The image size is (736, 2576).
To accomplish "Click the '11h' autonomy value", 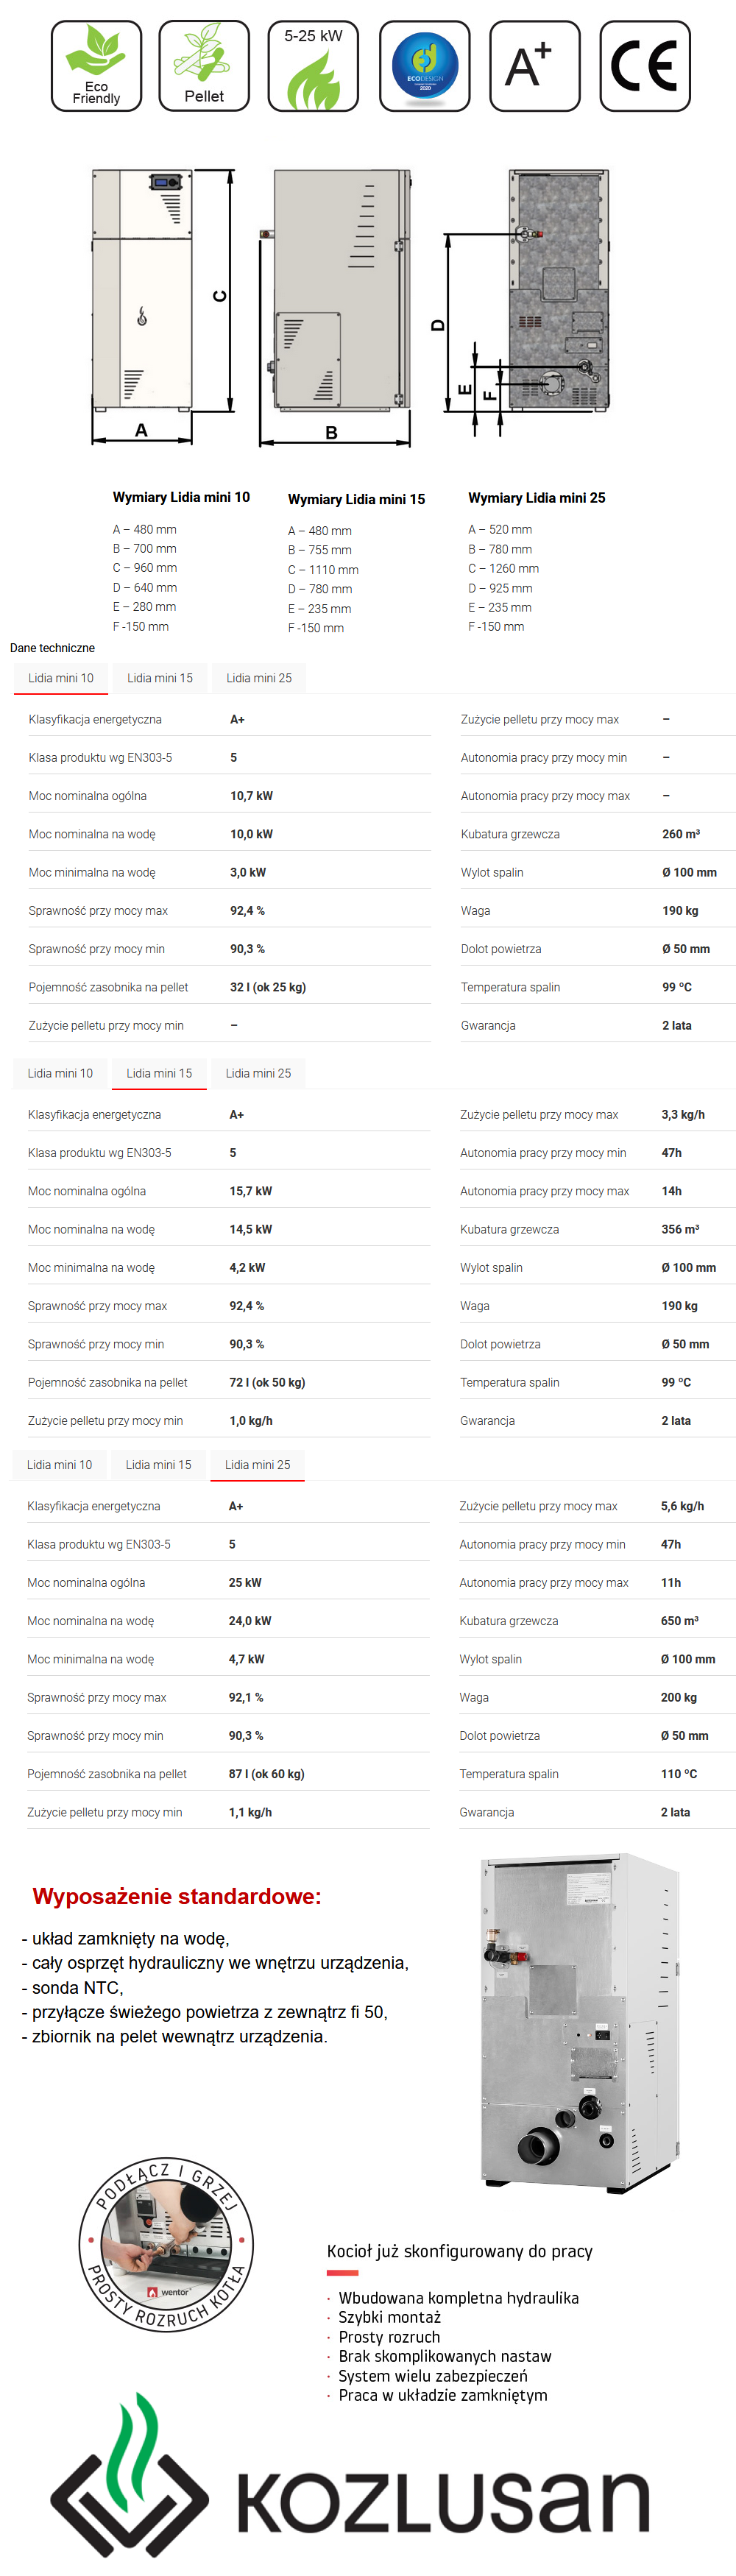I will pyautogui.click(x=670, y=1583).
